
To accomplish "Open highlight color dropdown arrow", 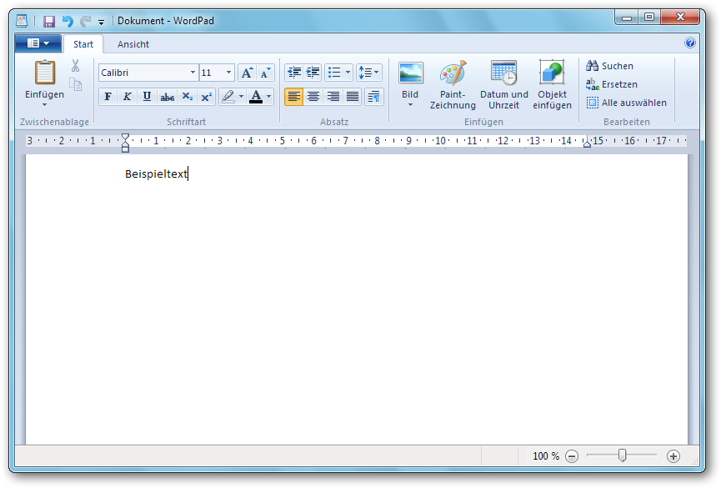I will (241, 97).
